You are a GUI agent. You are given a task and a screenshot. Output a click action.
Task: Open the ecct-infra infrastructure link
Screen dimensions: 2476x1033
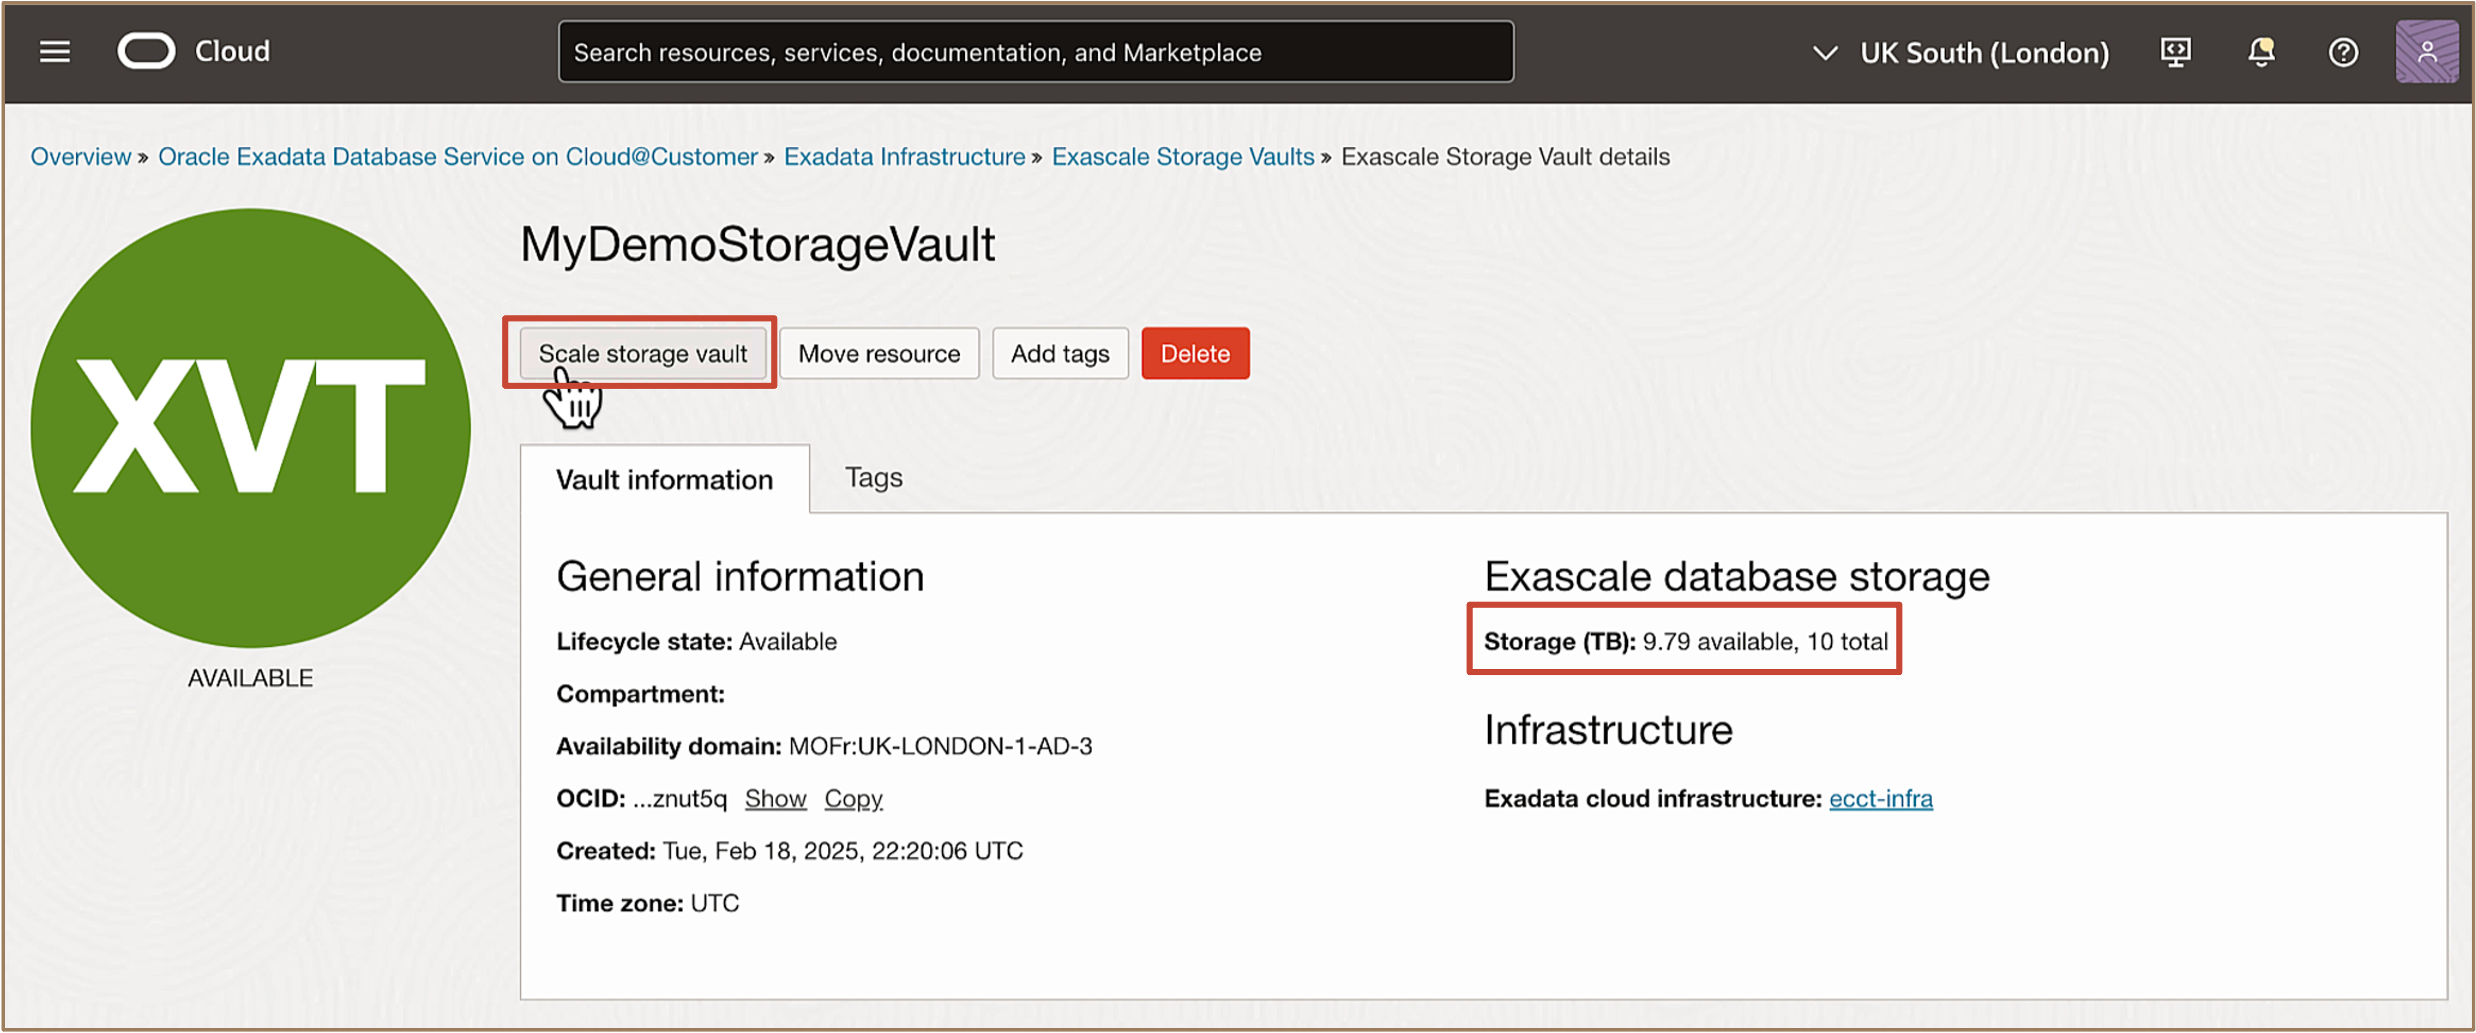tap(1880, 798)
